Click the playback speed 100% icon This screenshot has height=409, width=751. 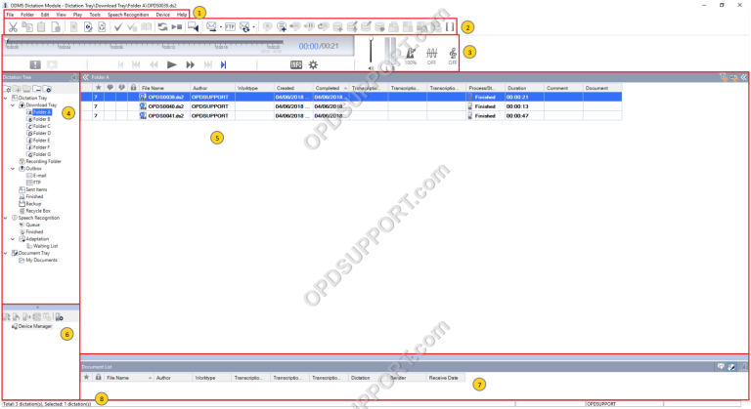411,56
